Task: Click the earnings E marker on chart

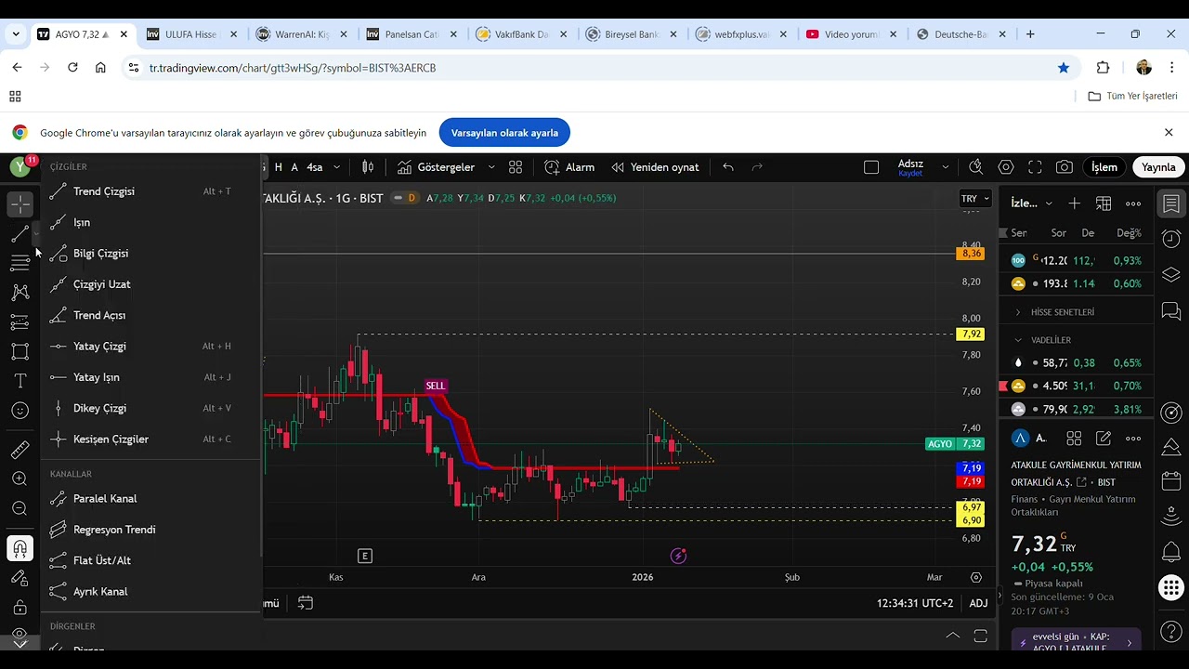Action: 365,556
